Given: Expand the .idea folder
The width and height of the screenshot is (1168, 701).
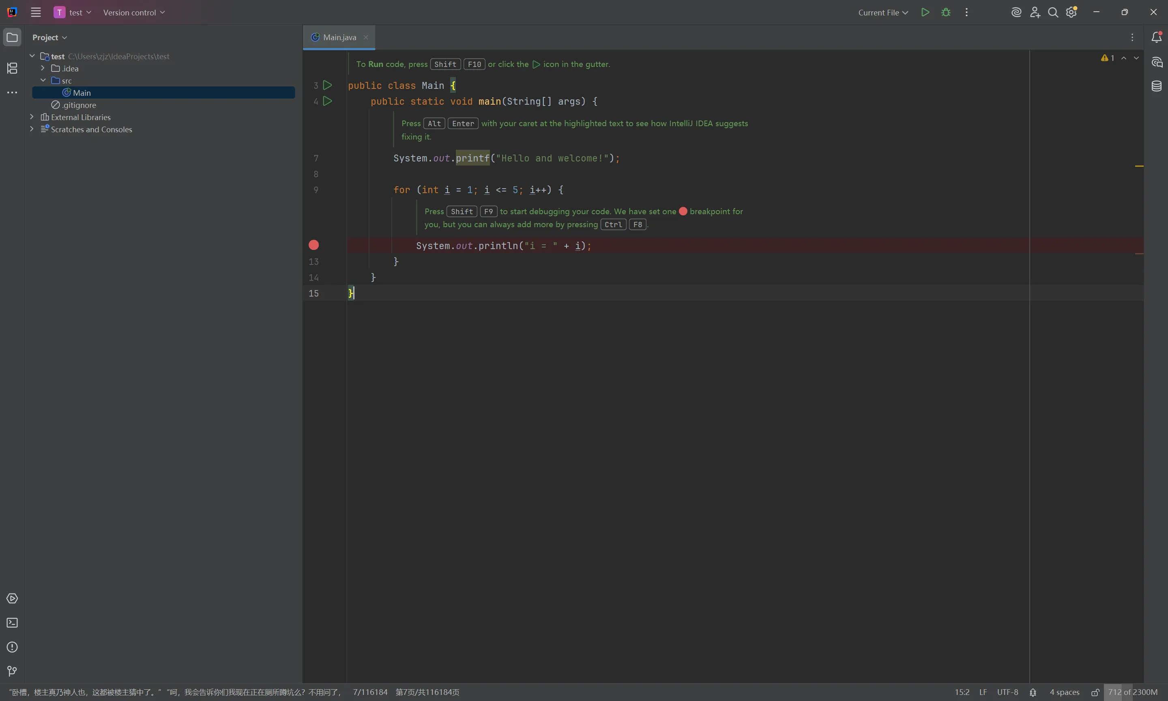Looking at the screenshot, I should click(x=43, y=68).
